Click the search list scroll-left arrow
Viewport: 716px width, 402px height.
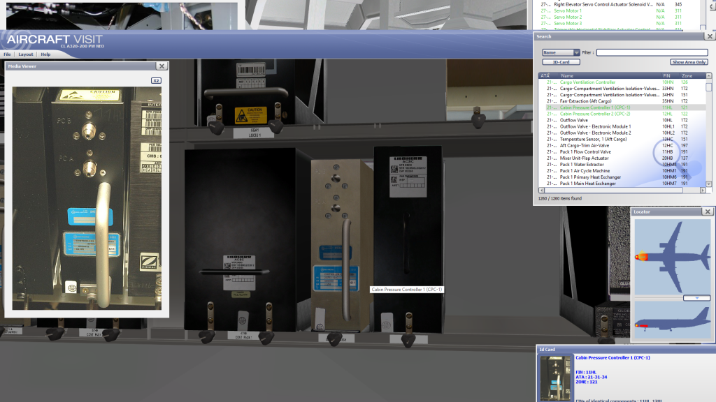[542, 191]
